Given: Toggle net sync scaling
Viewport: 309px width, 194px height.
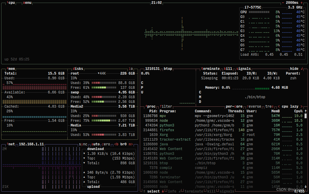Looking at the screenshot, I should 83,144.
